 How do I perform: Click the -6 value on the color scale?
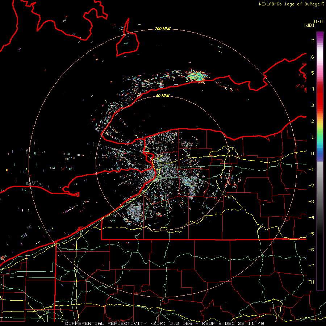311,250
